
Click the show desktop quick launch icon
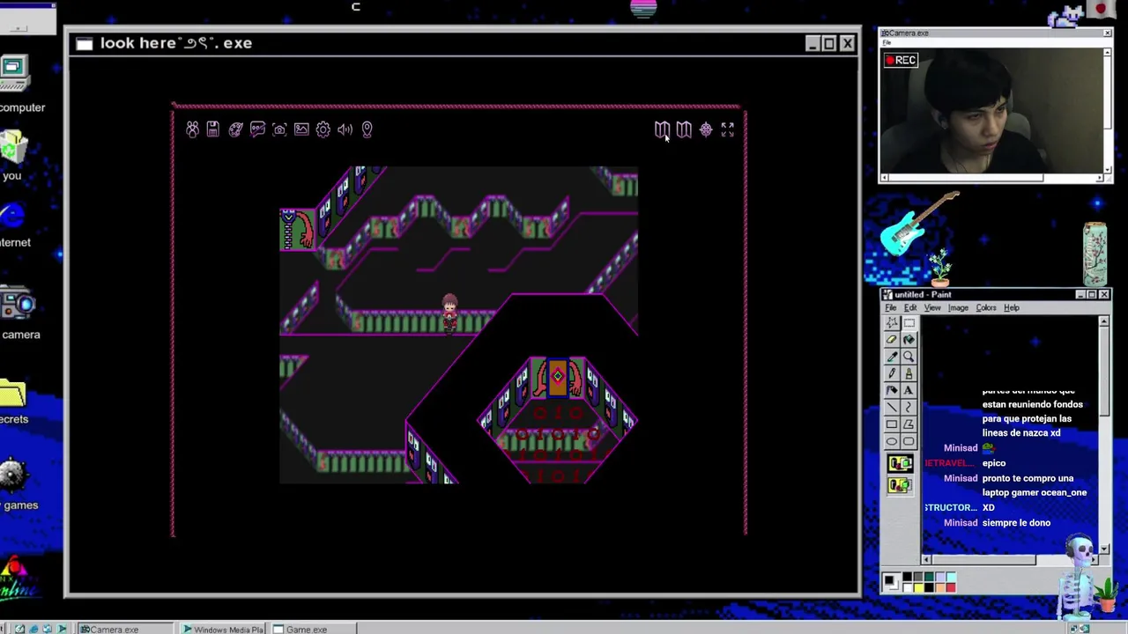(x=20, y=629)
